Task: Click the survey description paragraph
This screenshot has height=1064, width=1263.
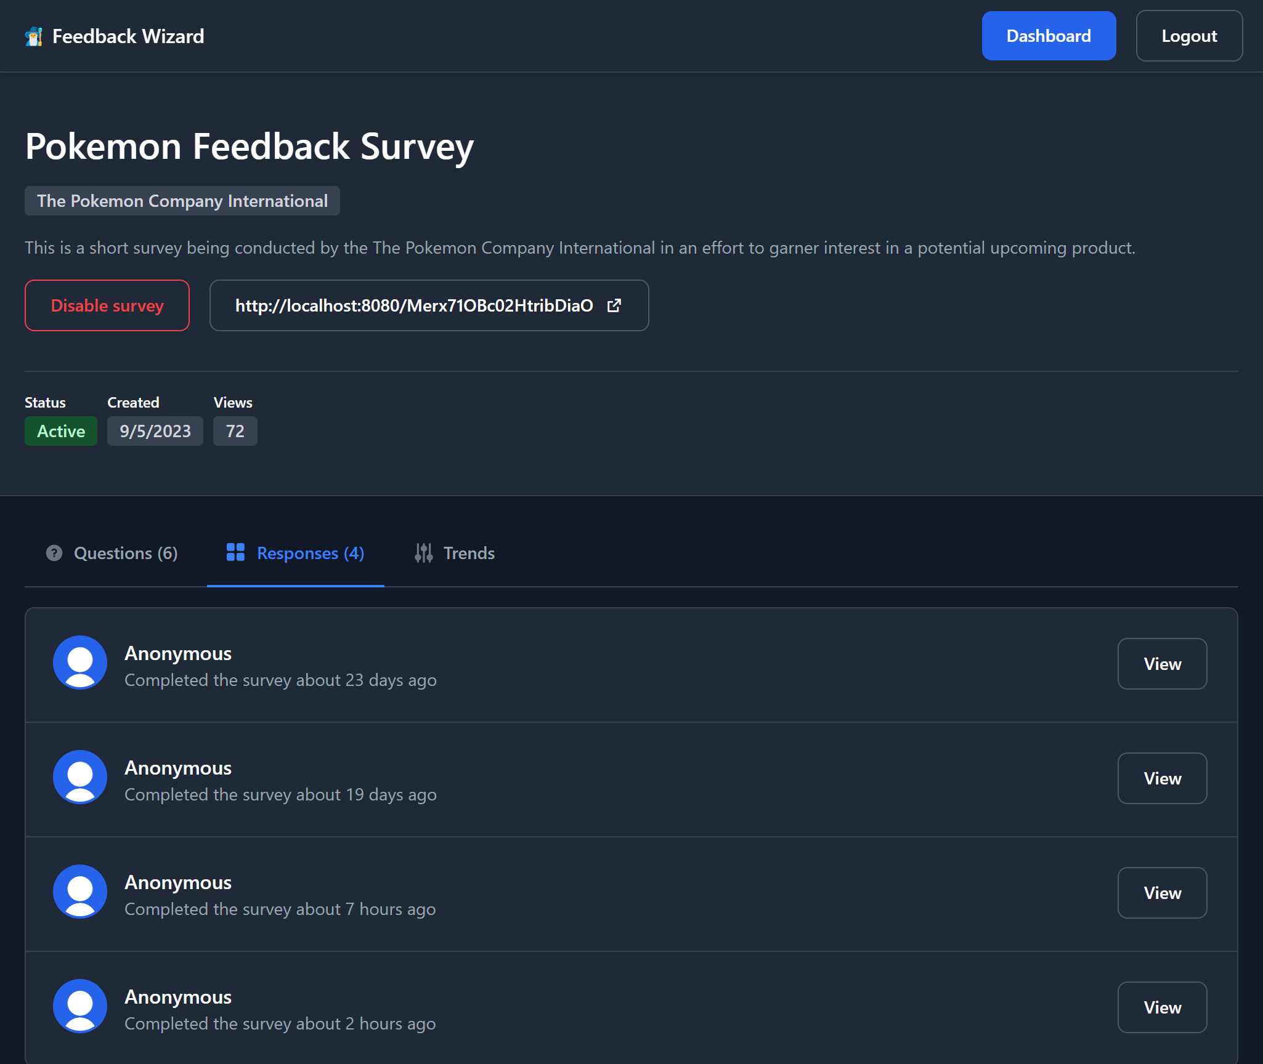Action: 580,248
